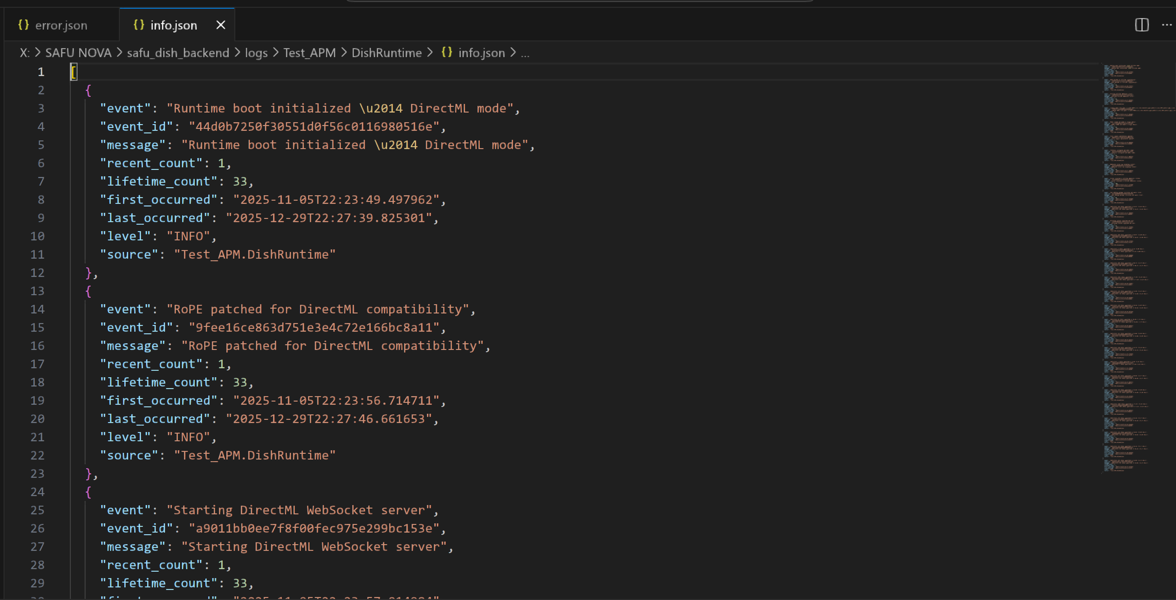This screenshot has width=1176, height=600.
Task: Open the logs breadcrumb segment
Action: coord(256,53)
